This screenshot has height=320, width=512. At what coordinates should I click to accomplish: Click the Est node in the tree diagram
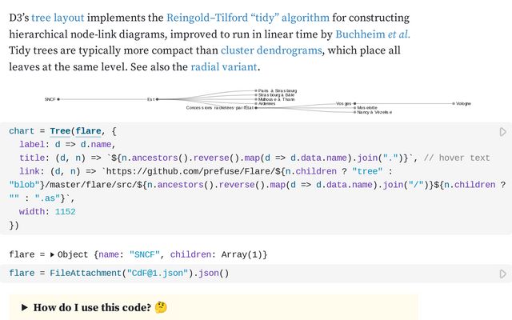pyautogui.click(x=157, y=99)
